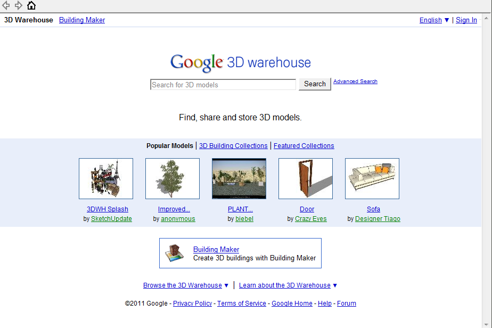The height and width of the screenshot is (328, 492).
Task: Open the Terms of Service link
Action: tap(242, 303)
